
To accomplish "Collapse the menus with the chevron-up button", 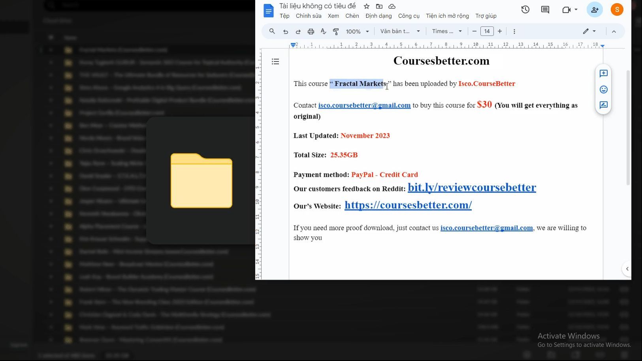I will 614,32.
